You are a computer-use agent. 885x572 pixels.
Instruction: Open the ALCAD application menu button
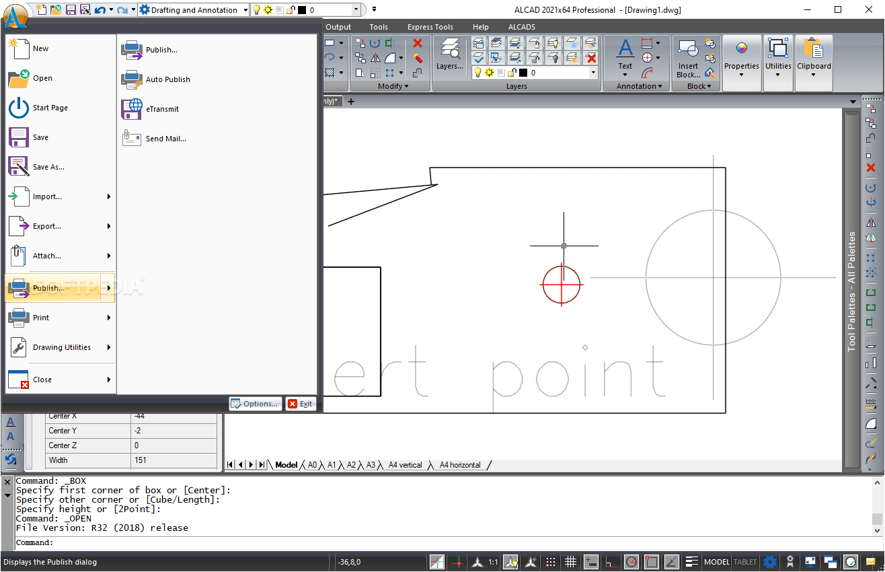click(15, 15)
